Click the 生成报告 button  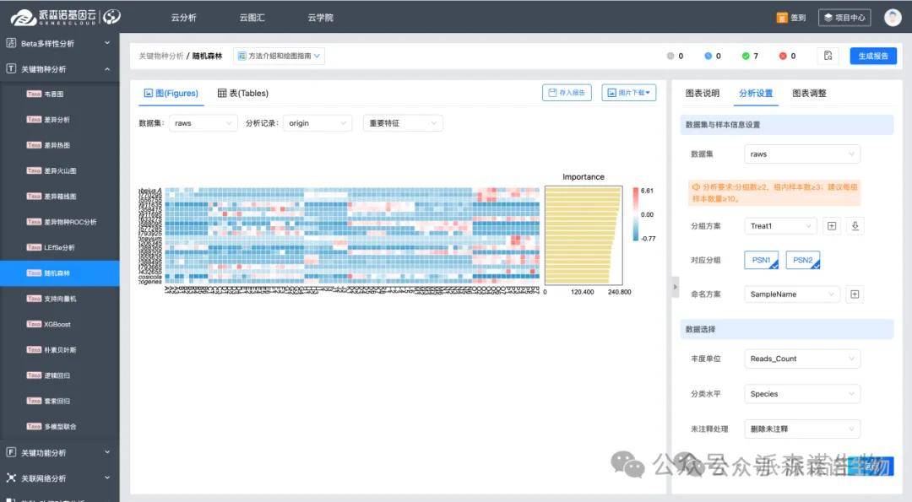tap(873, 56)
